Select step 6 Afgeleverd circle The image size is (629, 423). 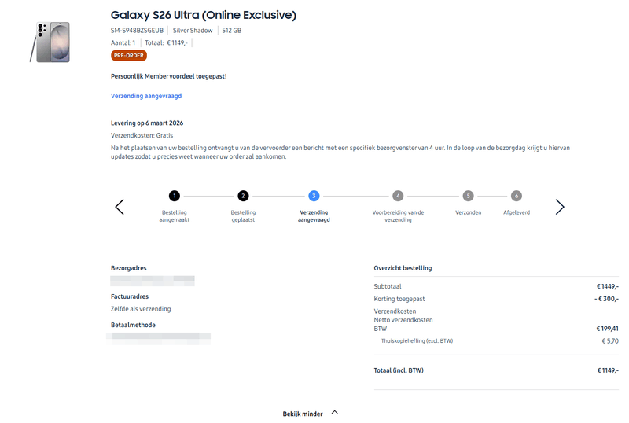point(517,196)
